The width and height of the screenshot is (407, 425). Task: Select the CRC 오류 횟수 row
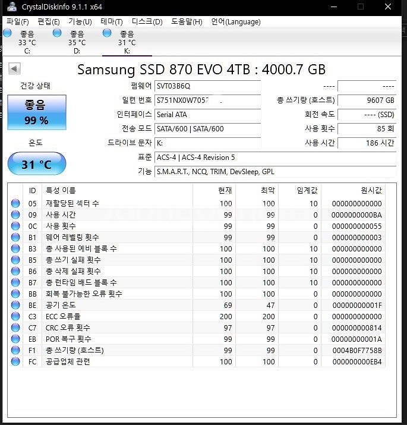point(197,328)
